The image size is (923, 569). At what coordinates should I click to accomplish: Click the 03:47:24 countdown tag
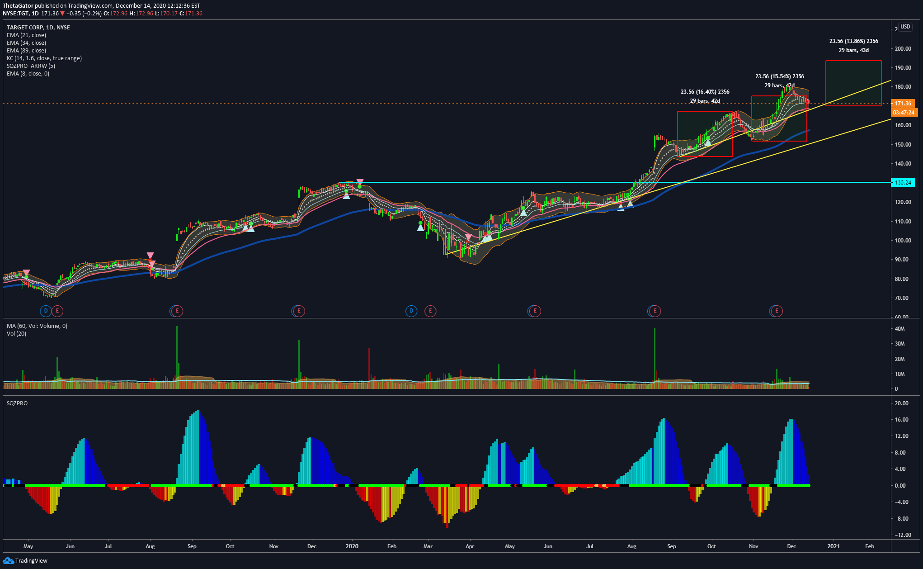pyautogui.click(x=904, y=113)
